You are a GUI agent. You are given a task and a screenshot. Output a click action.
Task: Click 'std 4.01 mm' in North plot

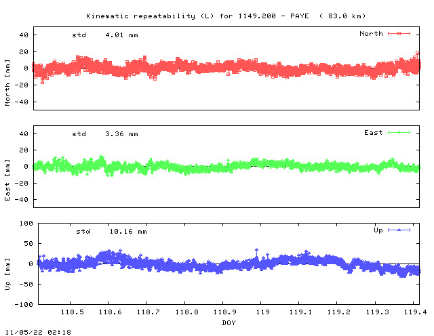tap(105, 35)
